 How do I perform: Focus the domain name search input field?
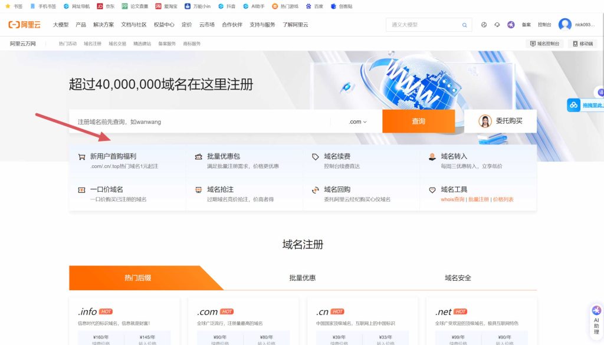[x=201, y=121]
